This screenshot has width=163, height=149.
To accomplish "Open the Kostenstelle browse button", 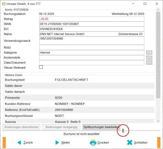I will tap(149, 58).
